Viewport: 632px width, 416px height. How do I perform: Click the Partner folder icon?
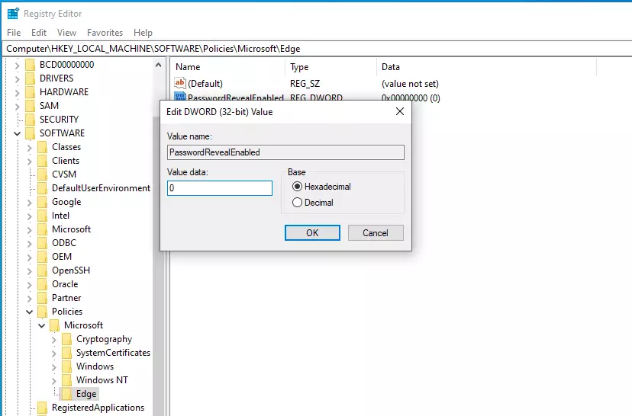click(x=42, y=298)
